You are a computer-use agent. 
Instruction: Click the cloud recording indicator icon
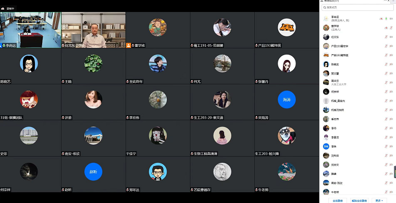click(x=3, y=8)
